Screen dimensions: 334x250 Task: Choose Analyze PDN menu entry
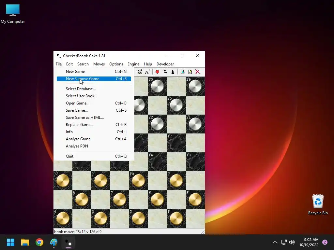point(94,146)
